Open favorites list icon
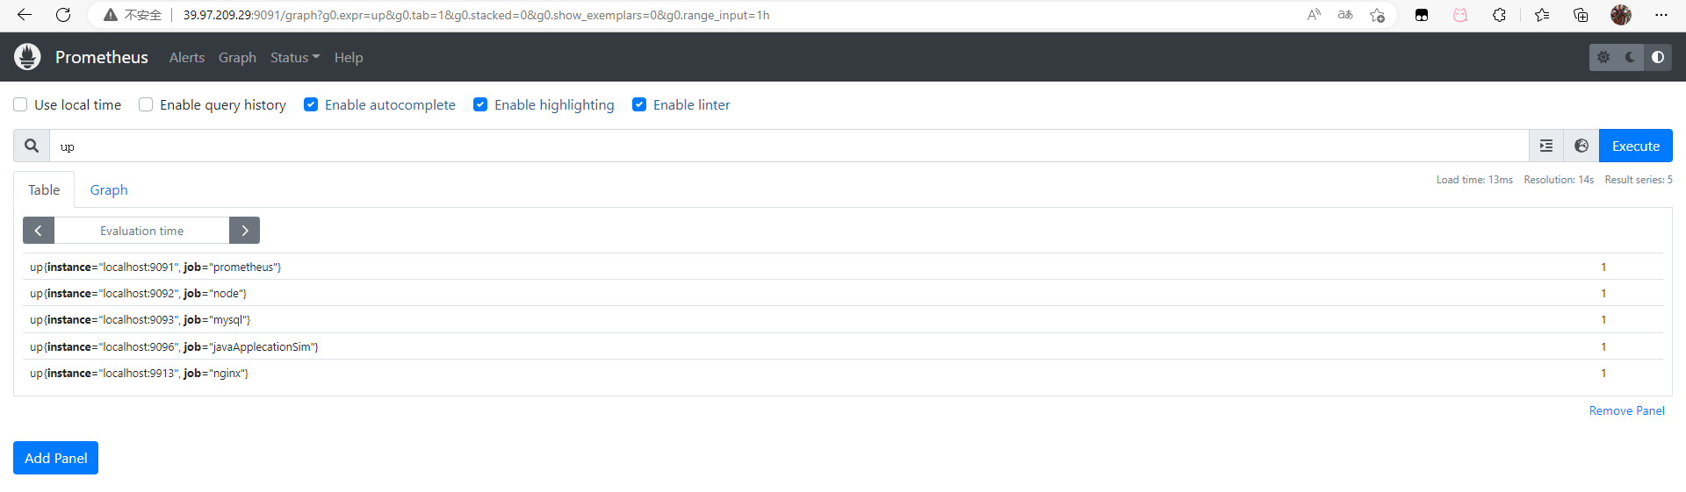1686x492 pixels. pos(1542,15)
